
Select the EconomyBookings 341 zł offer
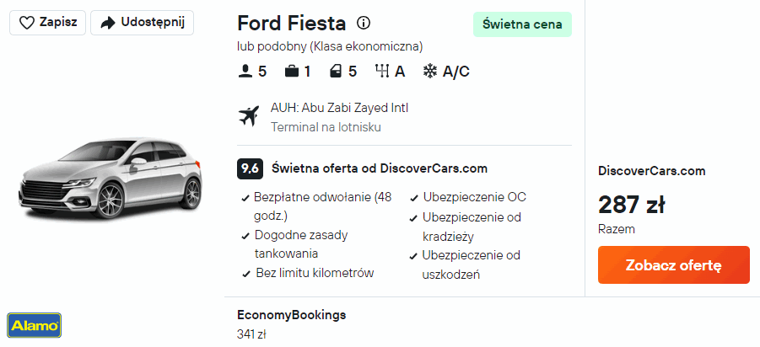pos(291,324)
